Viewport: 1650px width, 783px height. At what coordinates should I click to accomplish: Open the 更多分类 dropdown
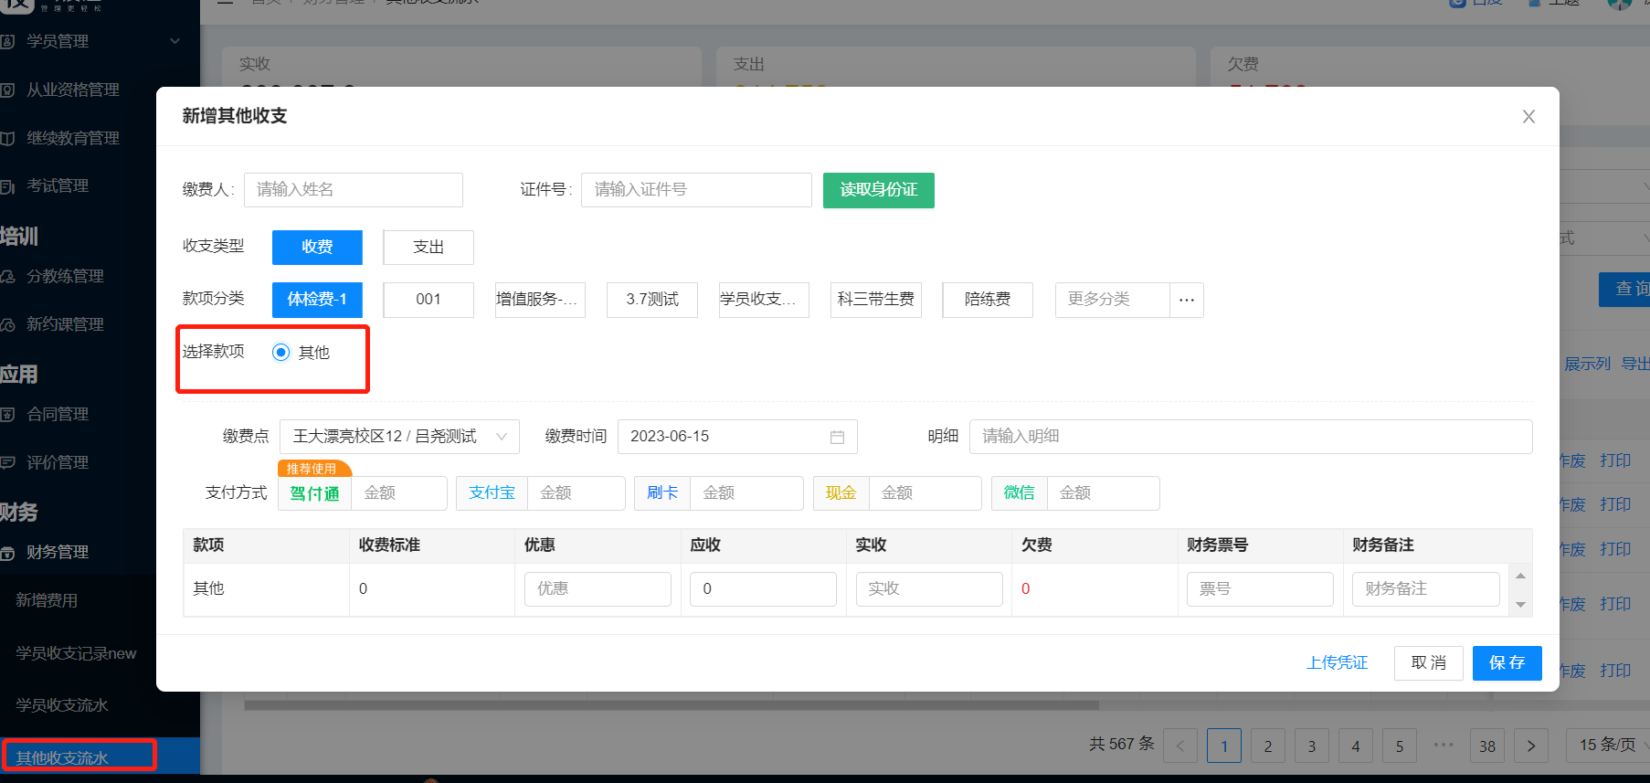coord(1113,300)
